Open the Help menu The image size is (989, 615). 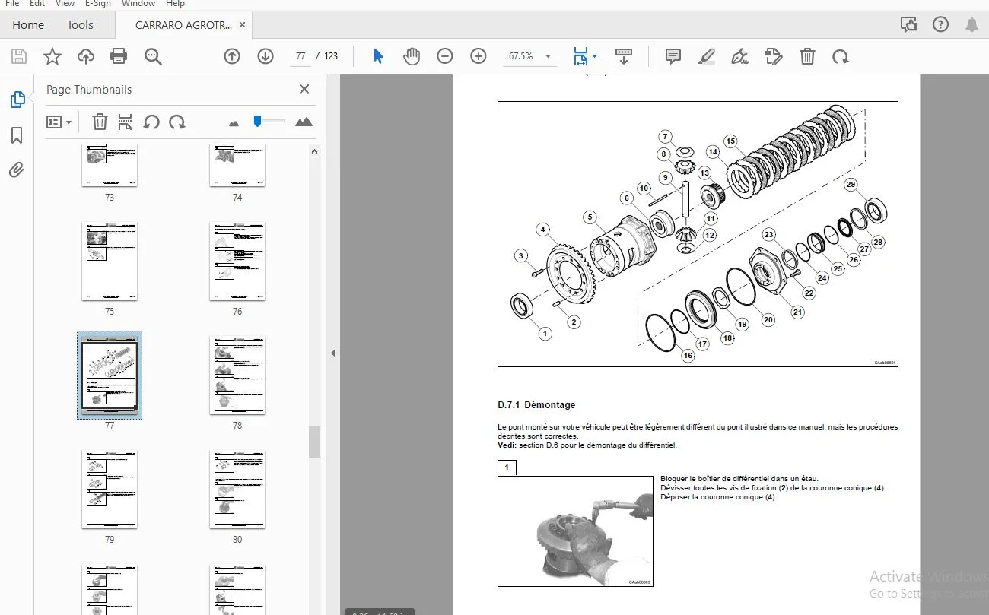tap(175, 4)
